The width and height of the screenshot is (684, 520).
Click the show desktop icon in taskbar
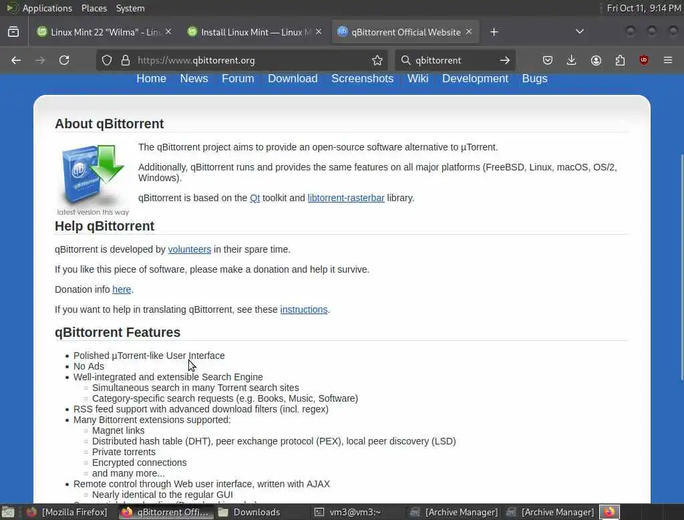point(8,512)
